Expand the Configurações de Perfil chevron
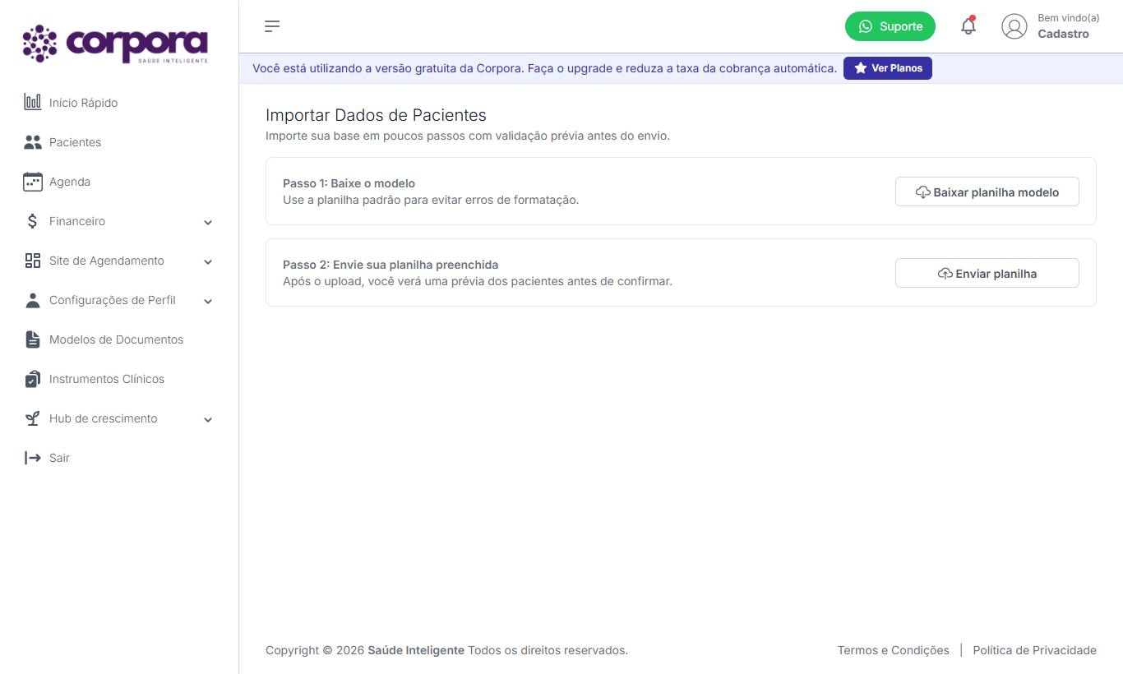This screenshot has height=674, width=1123. coord(208,301)
